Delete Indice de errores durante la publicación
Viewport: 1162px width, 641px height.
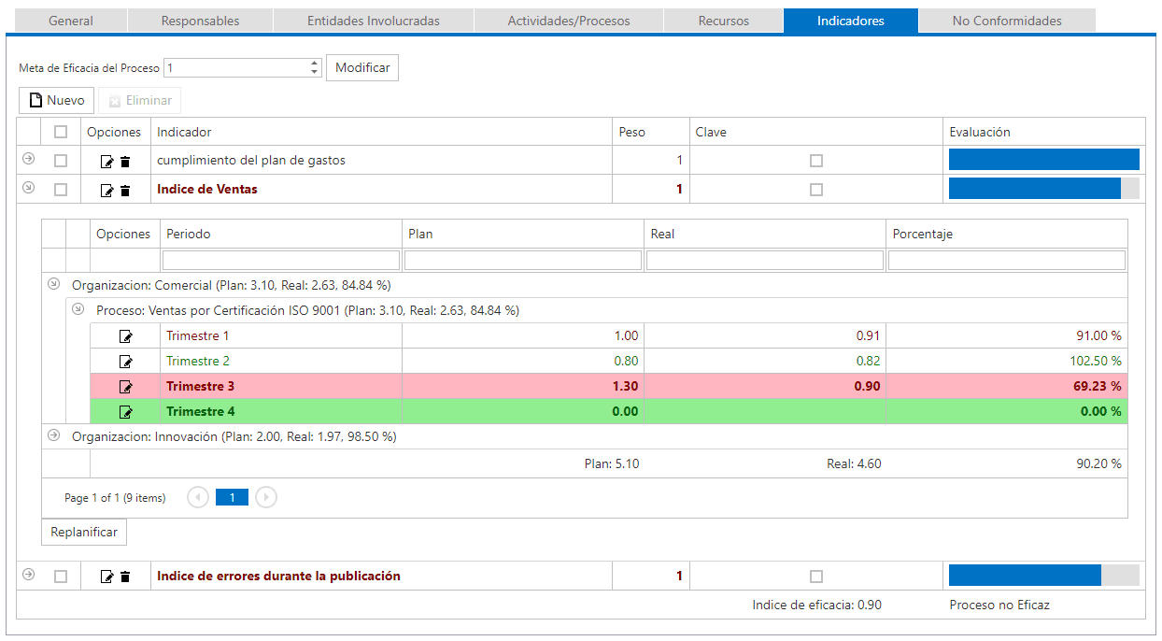[x=125, y=577]
